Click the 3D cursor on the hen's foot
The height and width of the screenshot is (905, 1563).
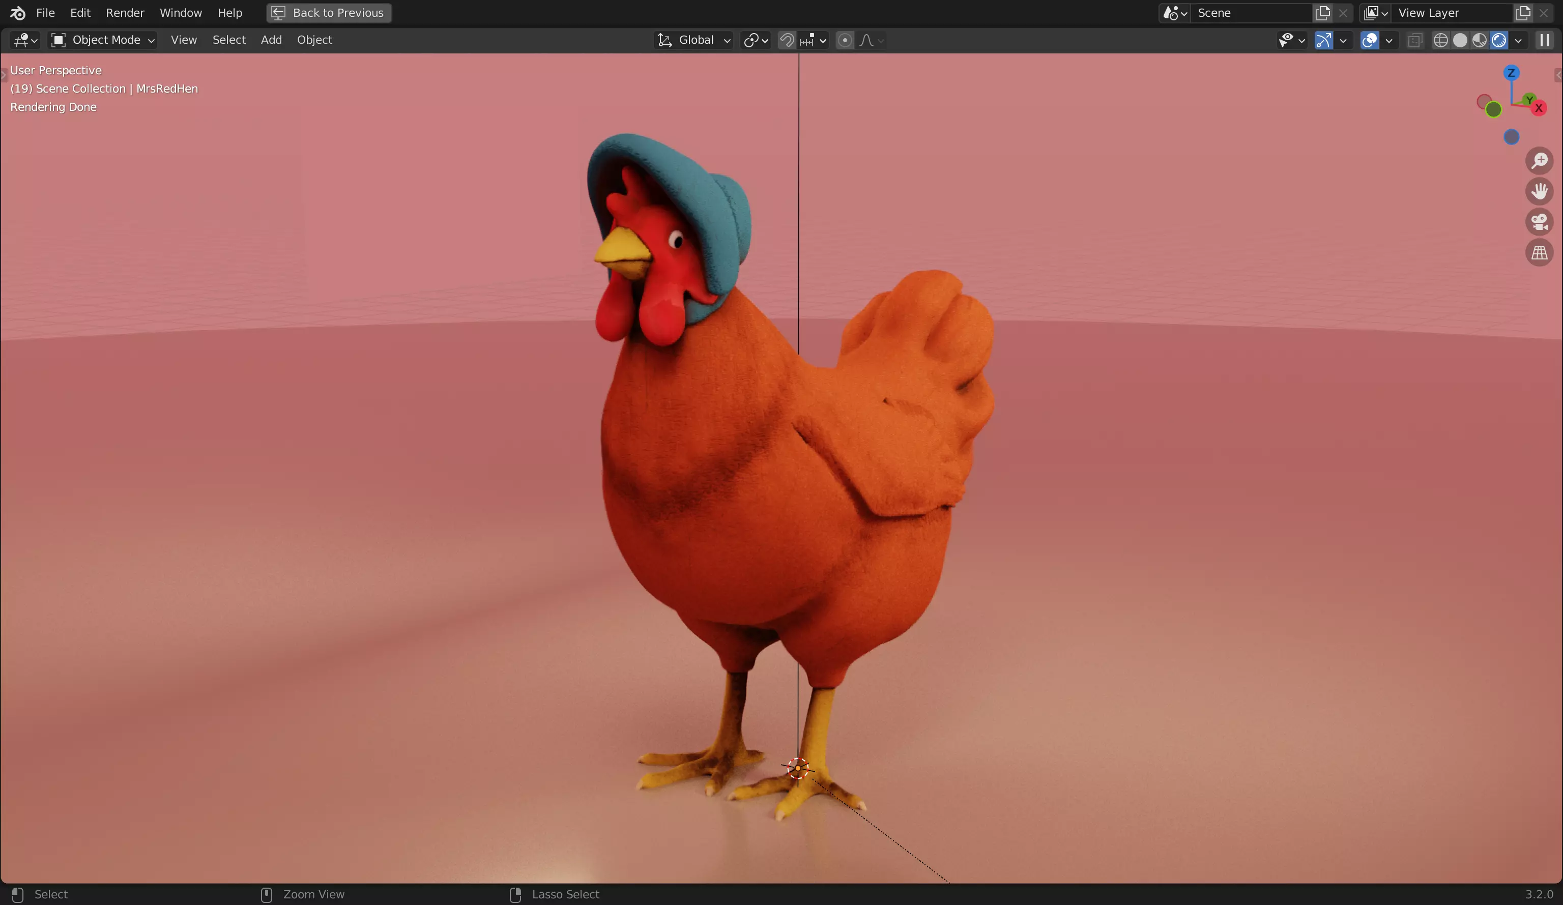coord(798,769)
